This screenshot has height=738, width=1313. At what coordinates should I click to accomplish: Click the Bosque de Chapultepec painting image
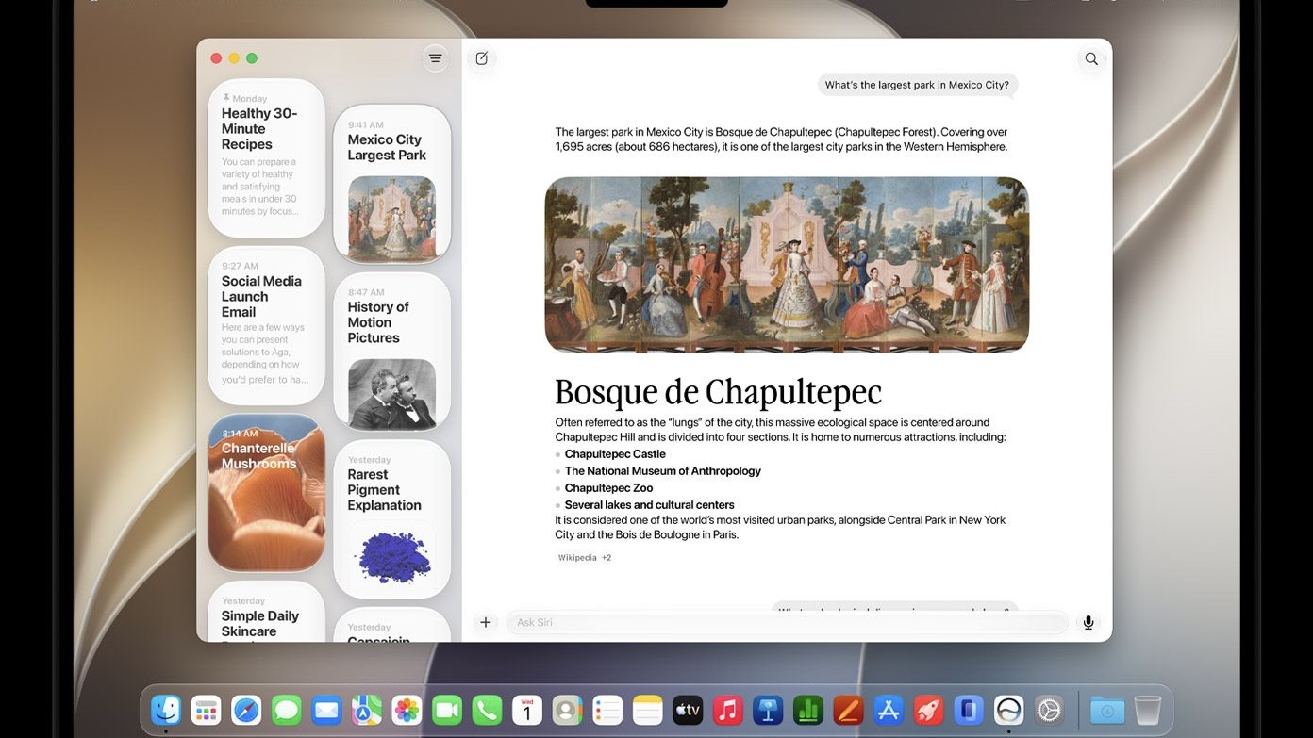(787, 265)
